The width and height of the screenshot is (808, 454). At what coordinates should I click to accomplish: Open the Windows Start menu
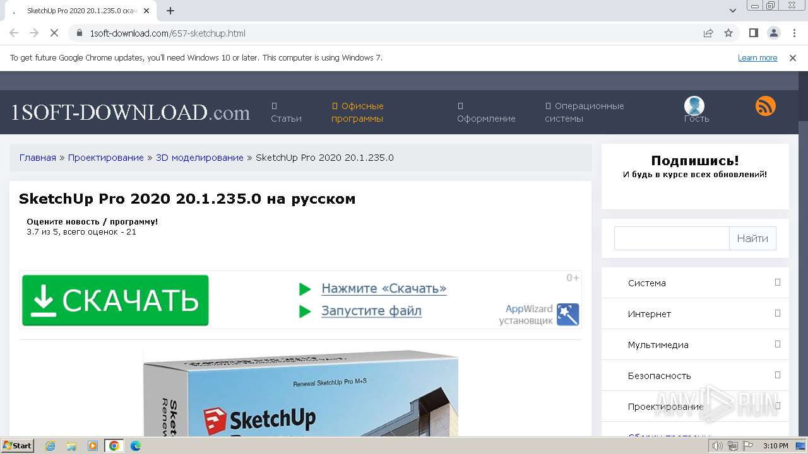(x=18, y=446)
